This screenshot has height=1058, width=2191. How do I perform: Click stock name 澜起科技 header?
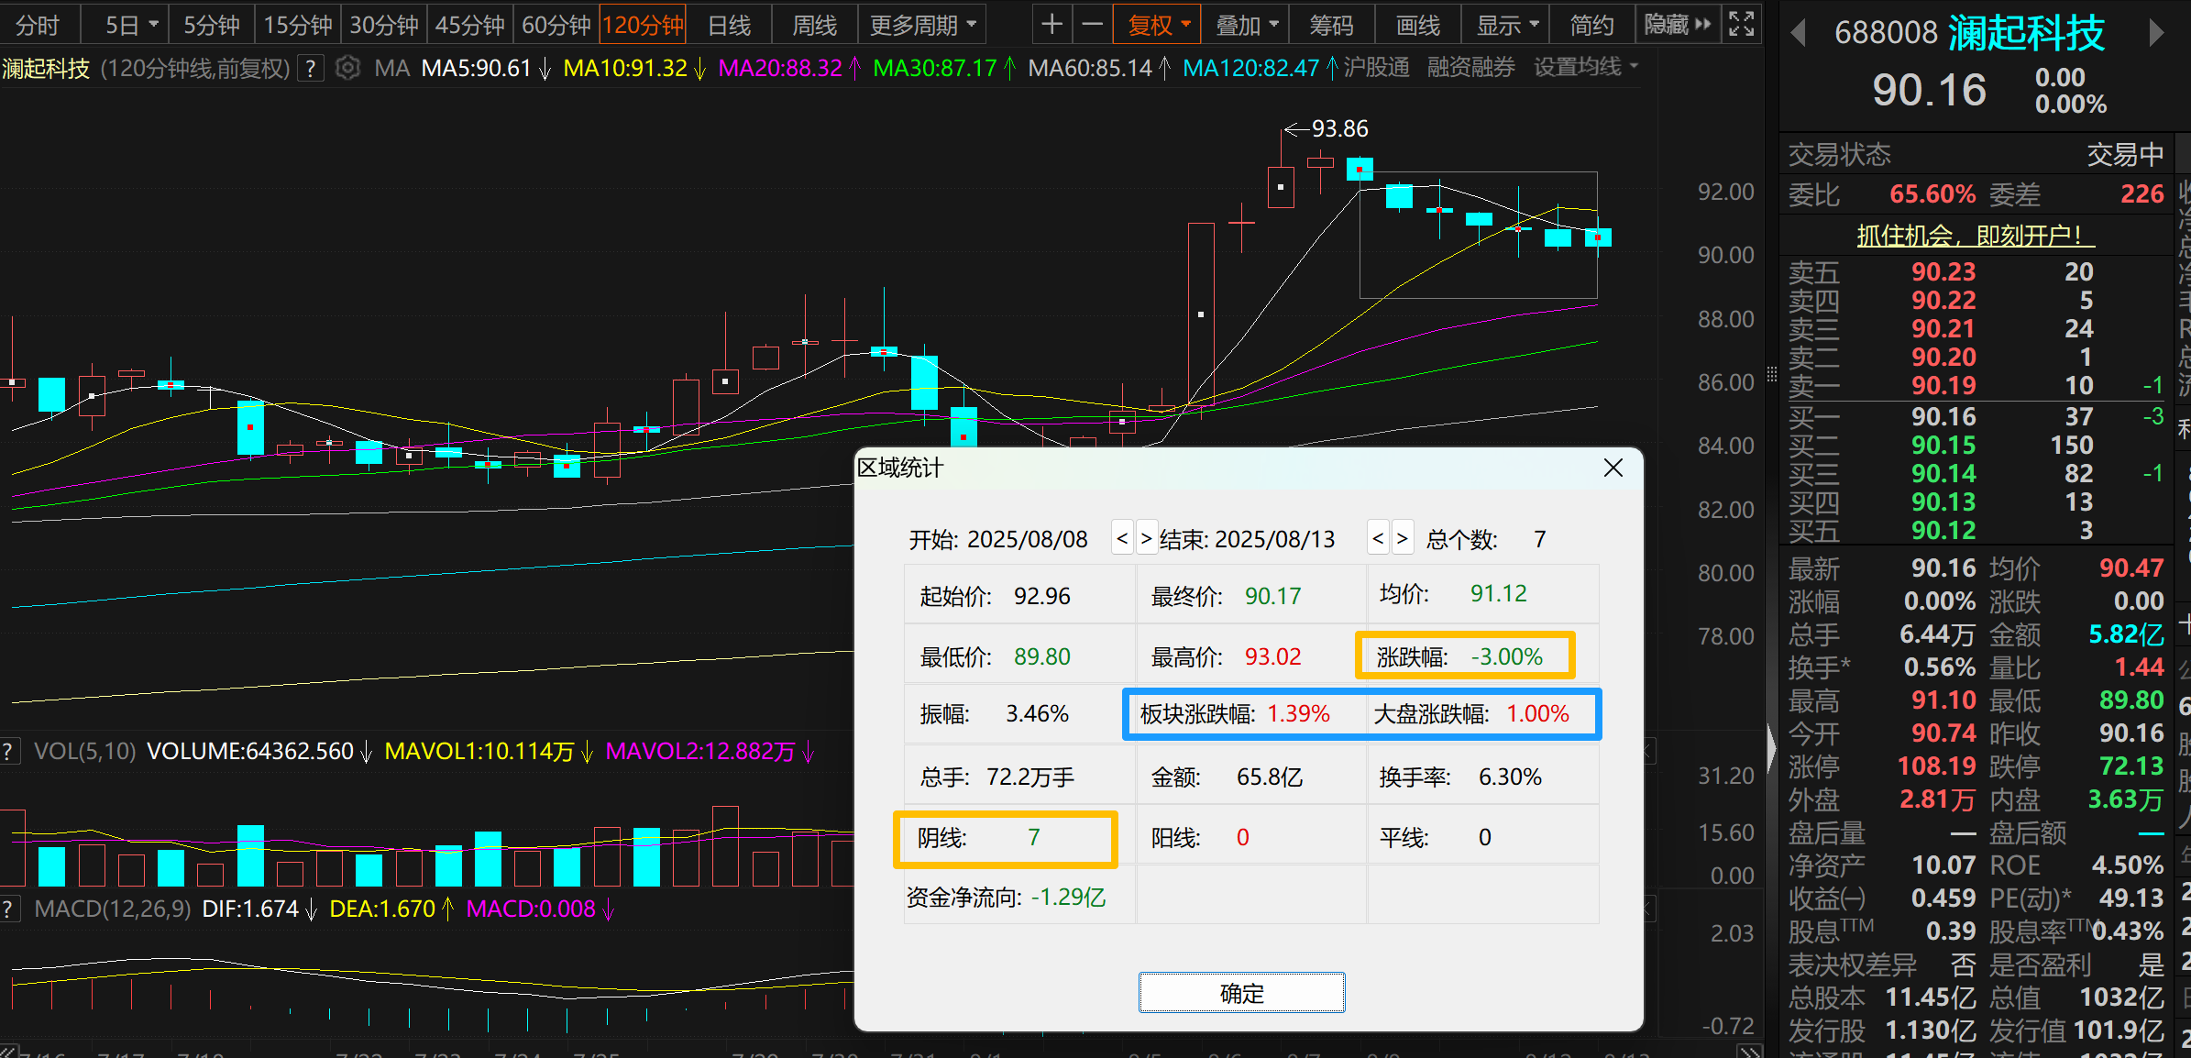(x=2026, y=33)
